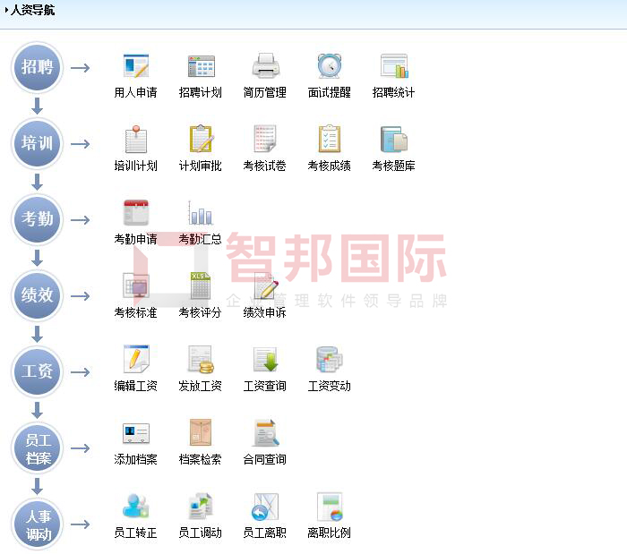The width and height of the screenshot is (627, 554).
Task: Select the 绩效 round button
Action: click(38, 296)
